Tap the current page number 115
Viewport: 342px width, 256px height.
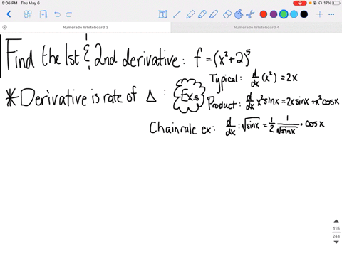336,229
